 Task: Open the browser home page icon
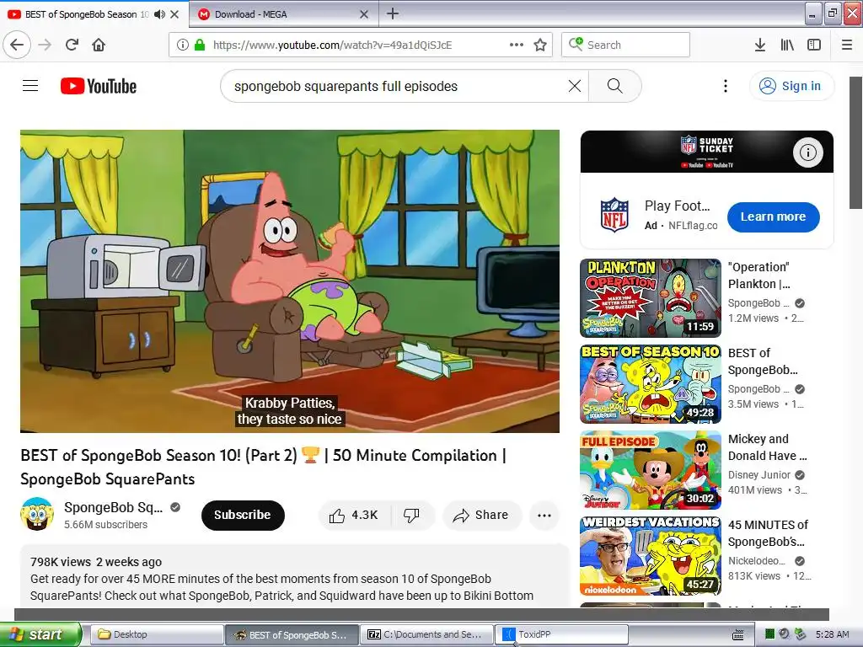[x=99, y=45]
